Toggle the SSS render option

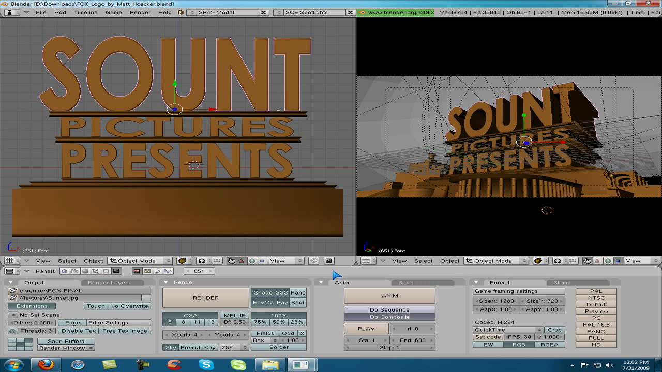tap(282, 292)
